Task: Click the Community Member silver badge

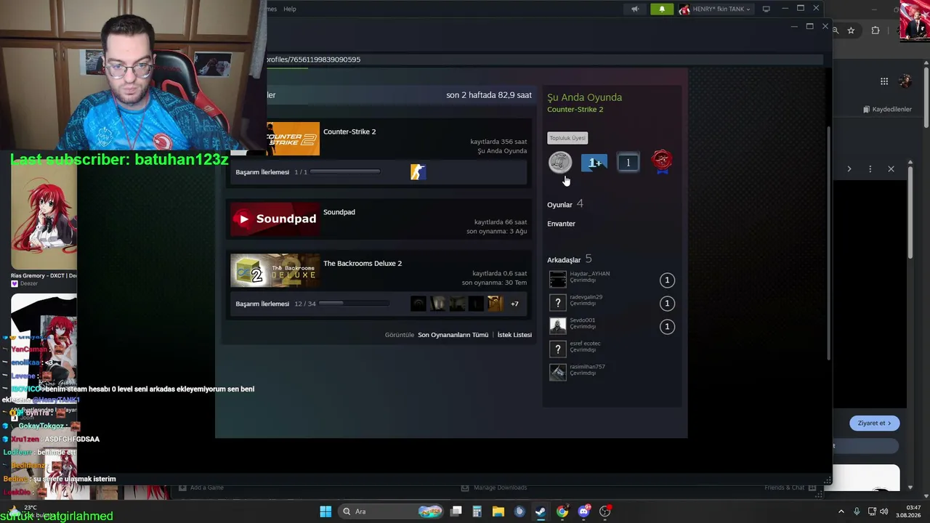Action: [x=559, y=162]
